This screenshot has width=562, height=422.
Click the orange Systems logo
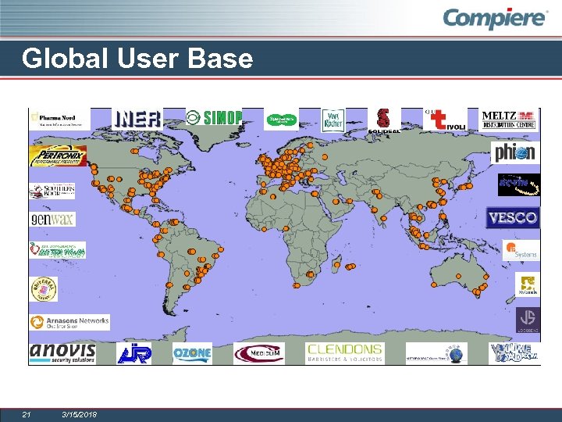point(521,250)
